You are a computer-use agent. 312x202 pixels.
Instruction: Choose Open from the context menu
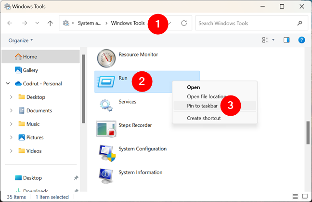(215, 87)
